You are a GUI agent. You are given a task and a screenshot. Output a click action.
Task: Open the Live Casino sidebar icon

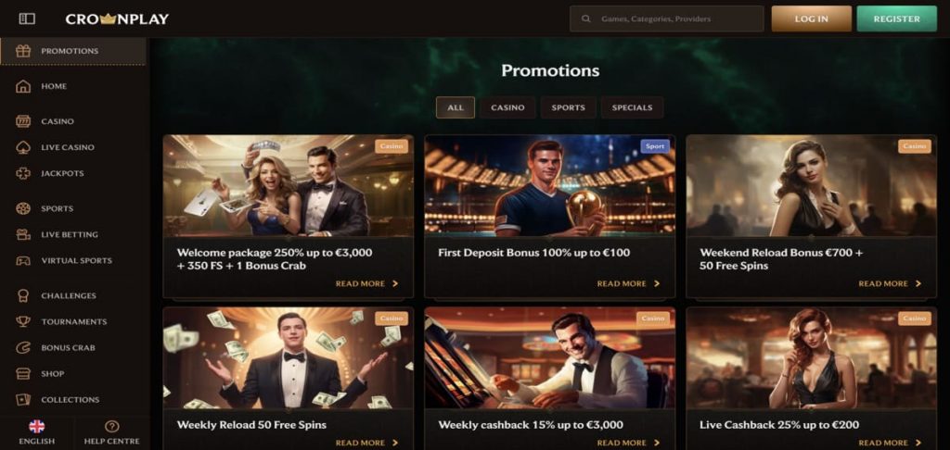point(24,147)
